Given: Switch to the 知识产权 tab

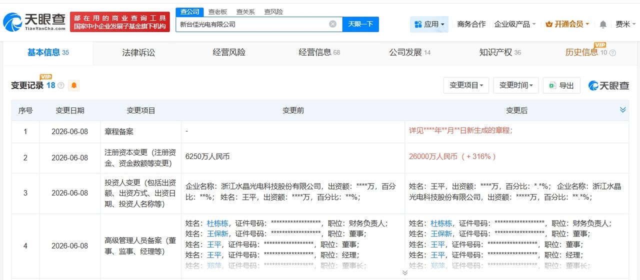Looking at the screenshot, I should [x=500, y=52].
